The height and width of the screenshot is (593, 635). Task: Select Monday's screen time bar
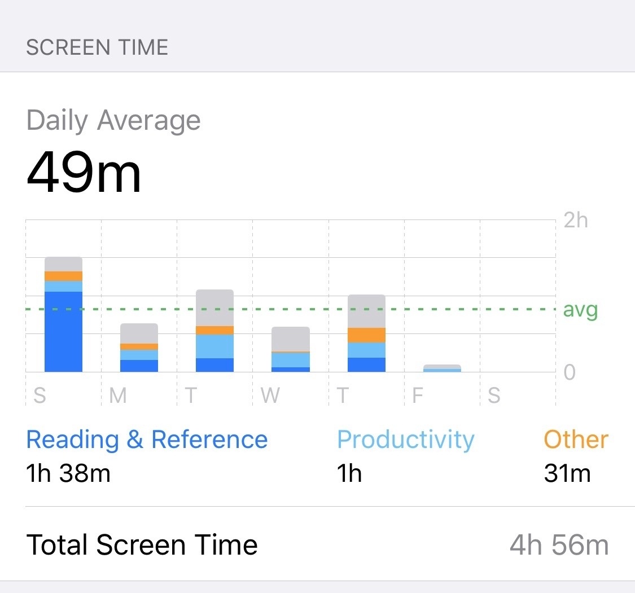pos(139,348)
